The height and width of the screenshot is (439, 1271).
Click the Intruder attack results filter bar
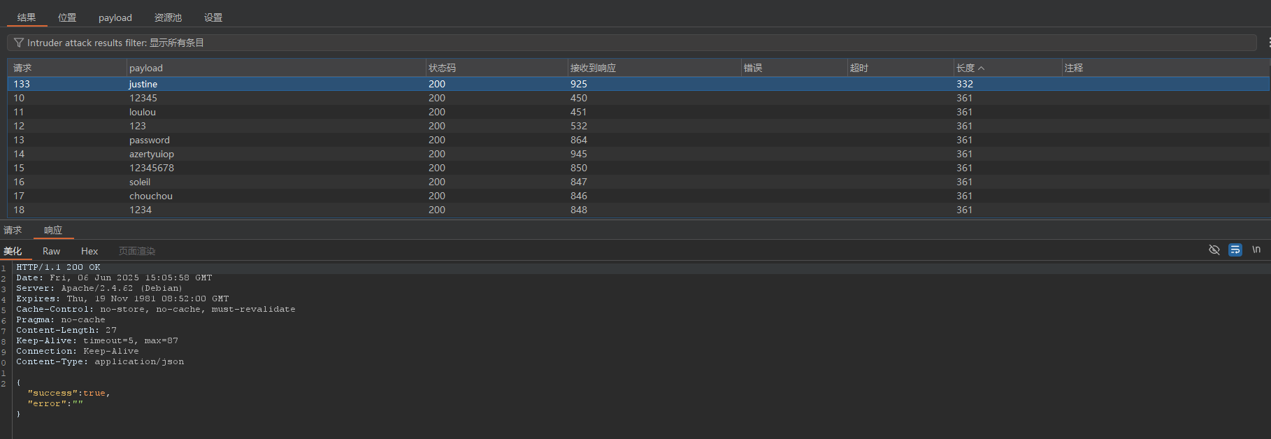pos(629,43)
